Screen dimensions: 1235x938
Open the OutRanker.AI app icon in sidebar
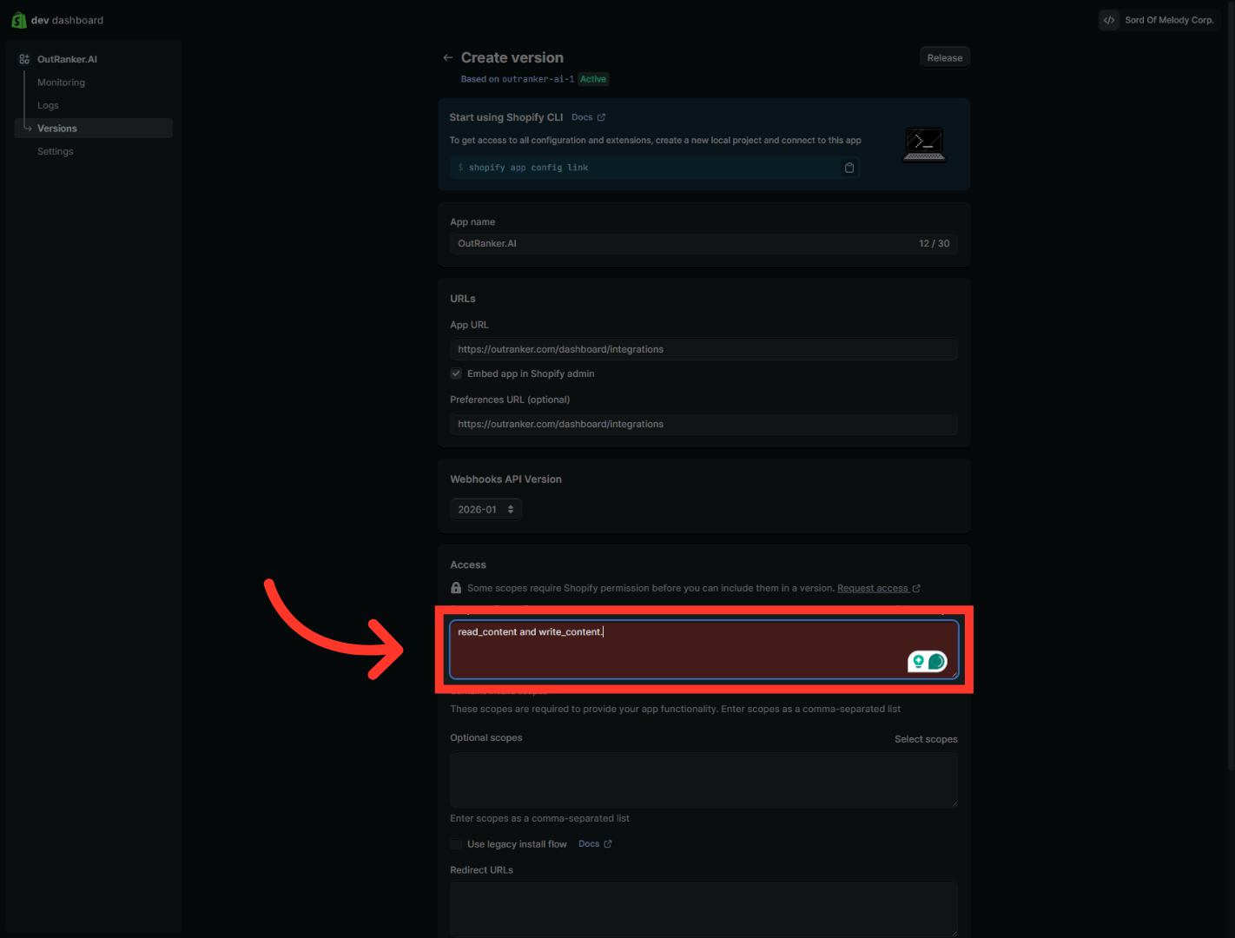pos(24,59)
